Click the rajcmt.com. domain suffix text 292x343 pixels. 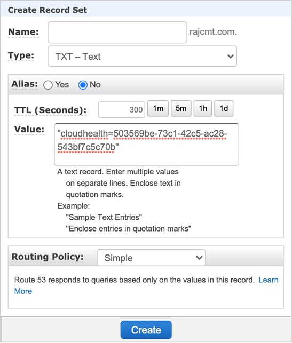[213, 32]
